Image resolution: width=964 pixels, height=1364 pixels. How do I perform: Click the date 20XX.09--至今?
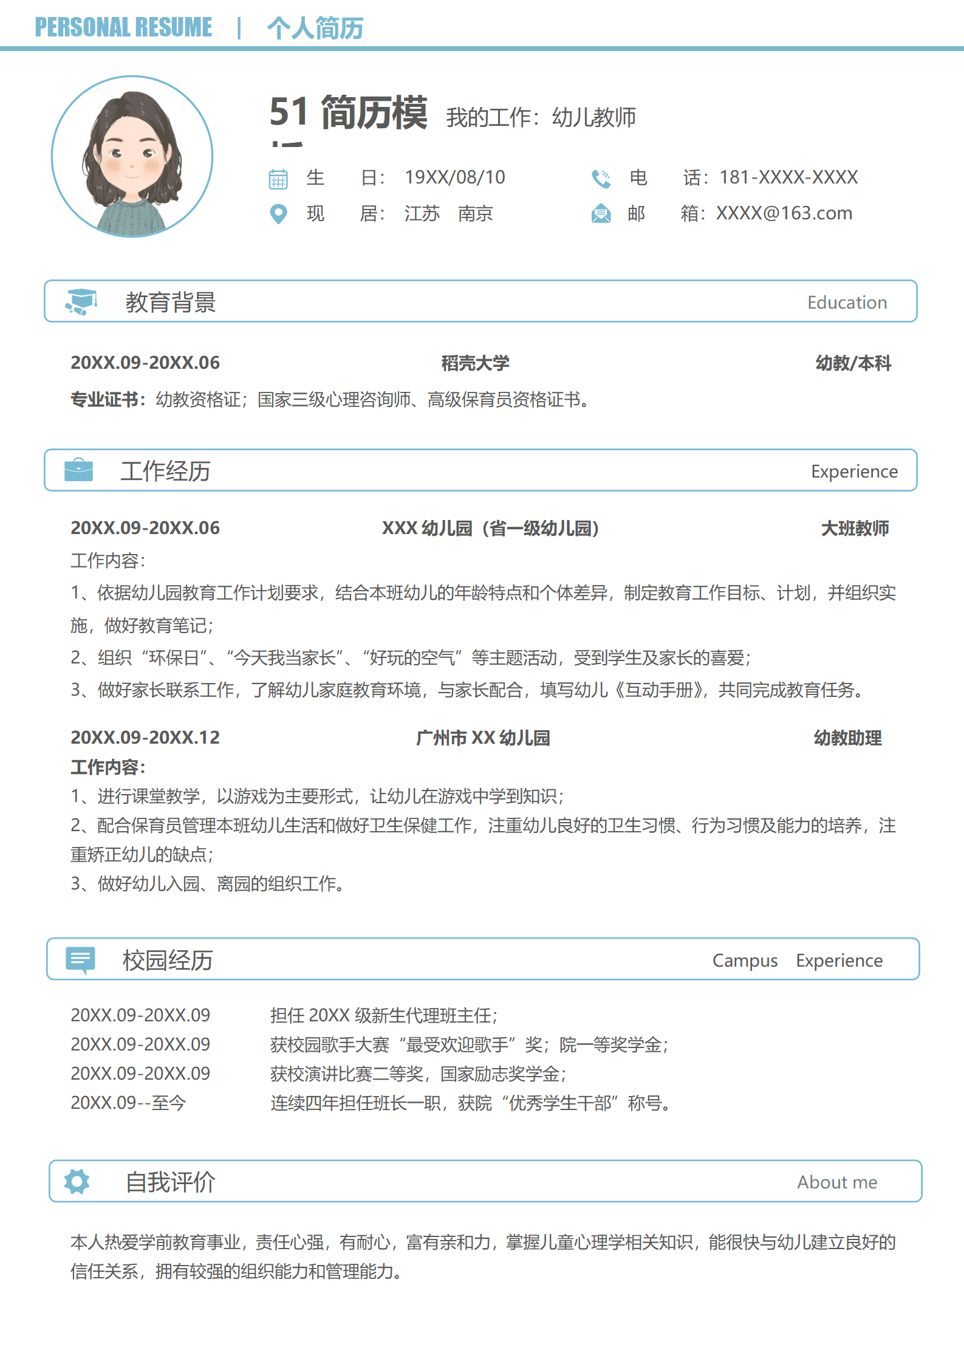pyautogui.click(x=128, y=1103)
